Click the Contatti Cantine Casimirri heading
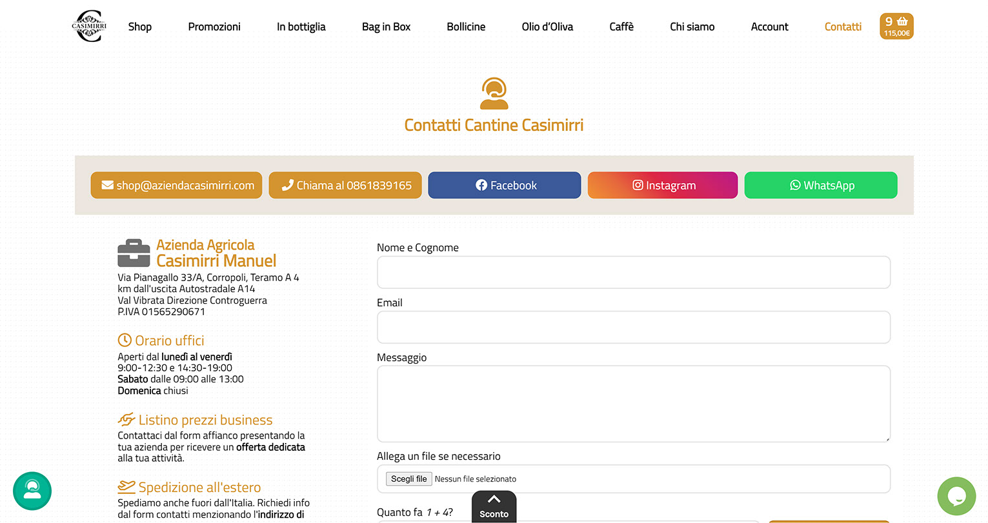The height and width of the screenshot is (523, 988). pyautogui.click(x=494, y=125)
